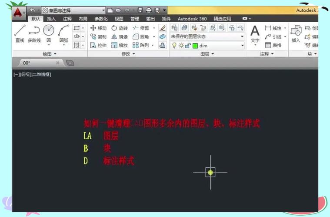330x217 pixels.
Task: Switch to the 输出 ribbon tab
Action: tap(150, 19)
